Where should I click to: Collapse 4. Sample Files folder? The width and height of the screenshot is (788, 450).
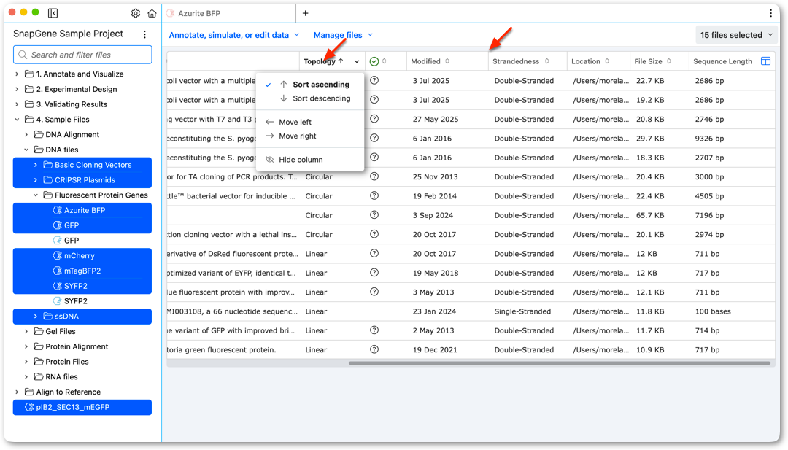[17, 120]
